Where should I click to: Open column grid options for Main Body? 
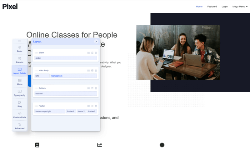(x=88, y=70)
